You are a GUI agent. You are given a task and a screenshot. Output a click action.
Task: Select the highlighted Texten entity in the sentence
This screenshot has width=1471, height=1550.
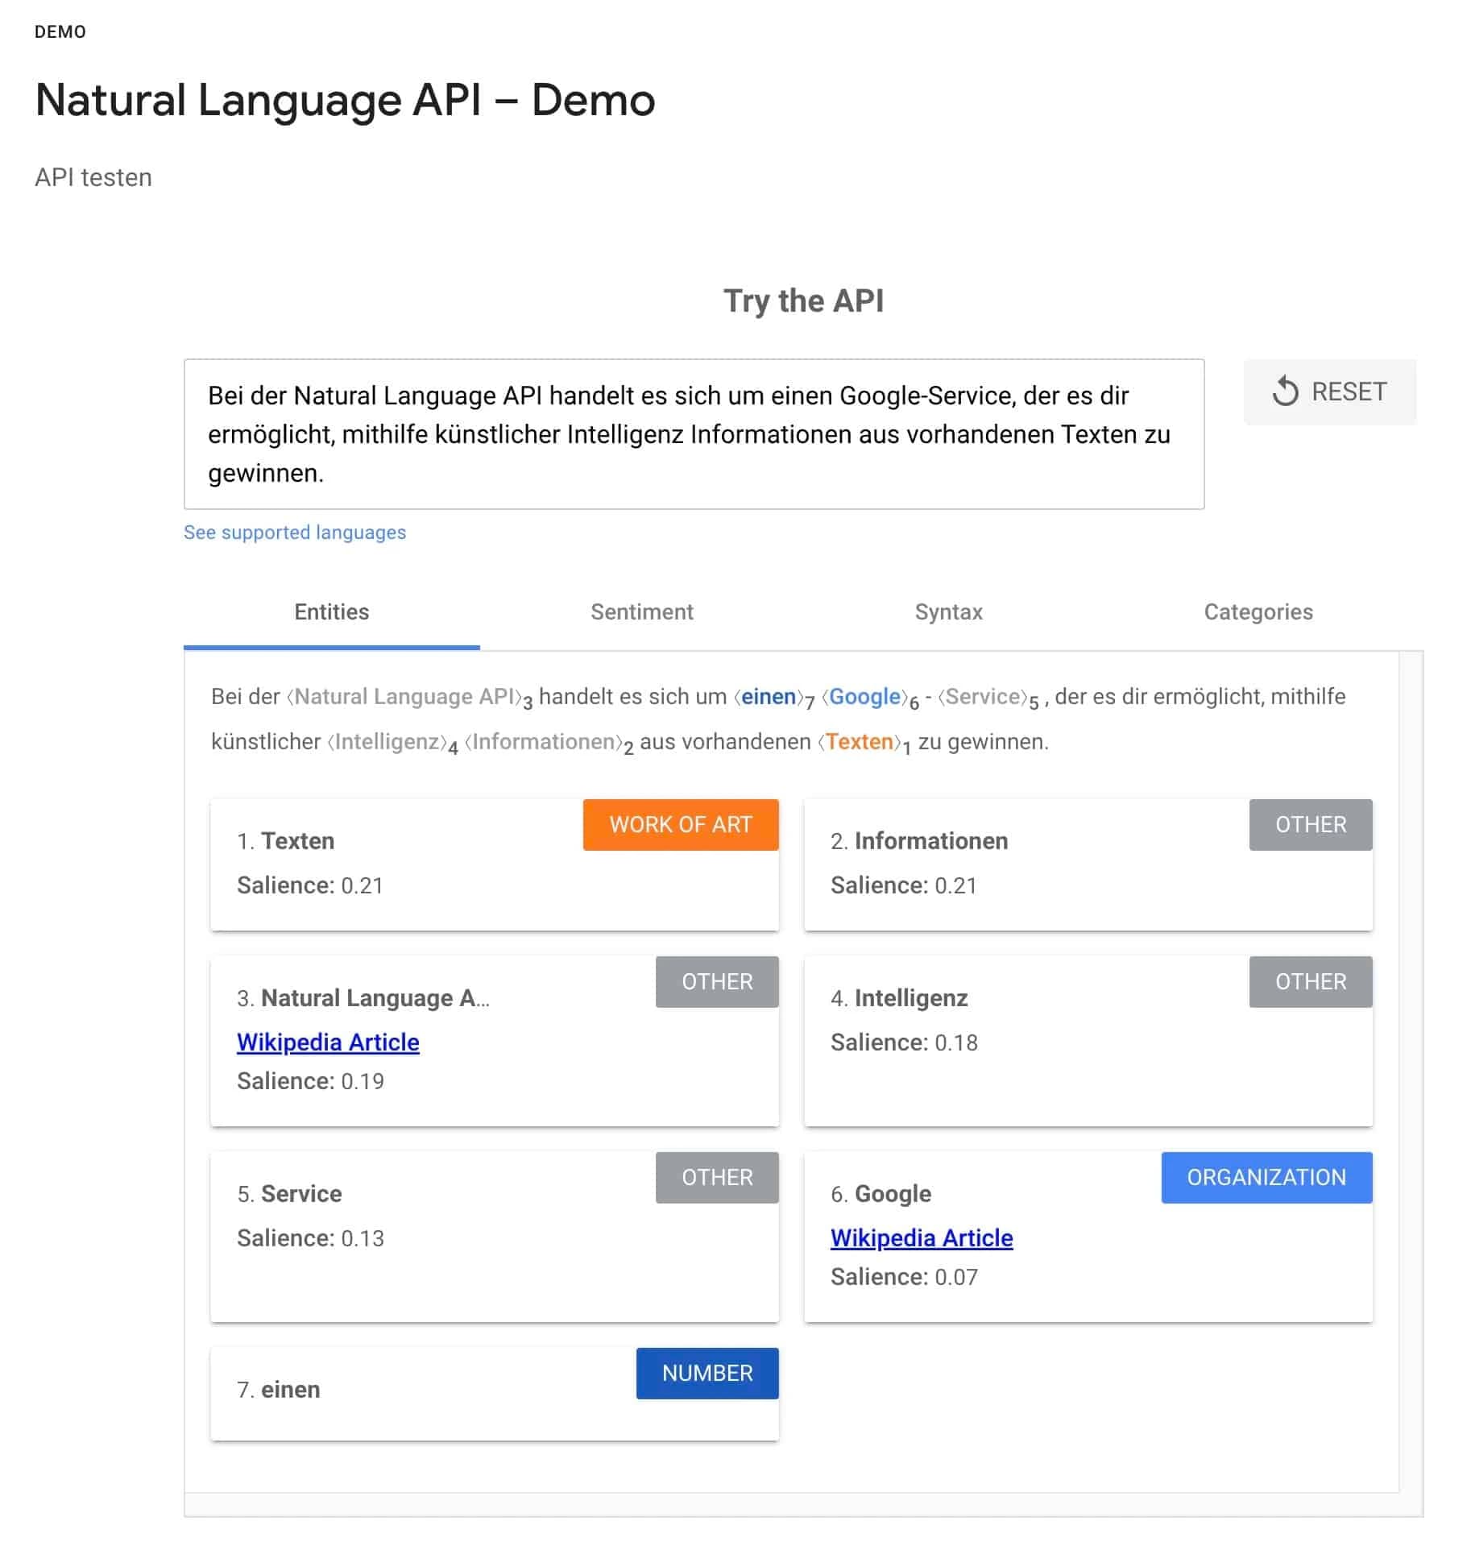859,741
